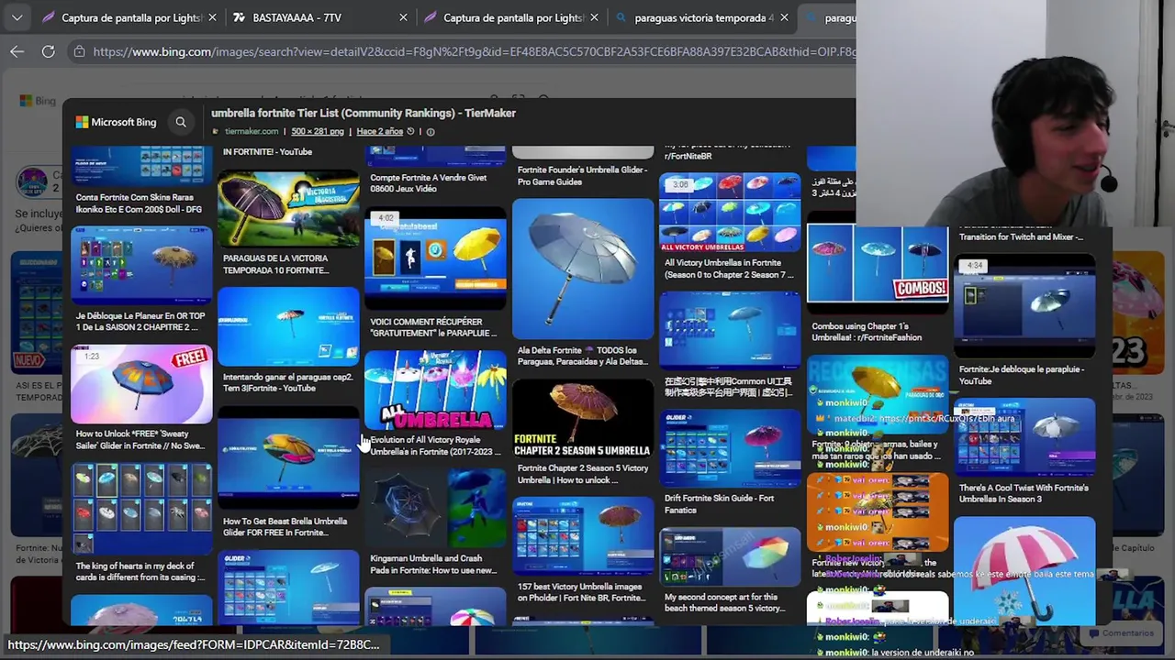Screen dimensions: 1175x660
Task: Close the second Captura de pantalla tab
Action: point(594,17)
